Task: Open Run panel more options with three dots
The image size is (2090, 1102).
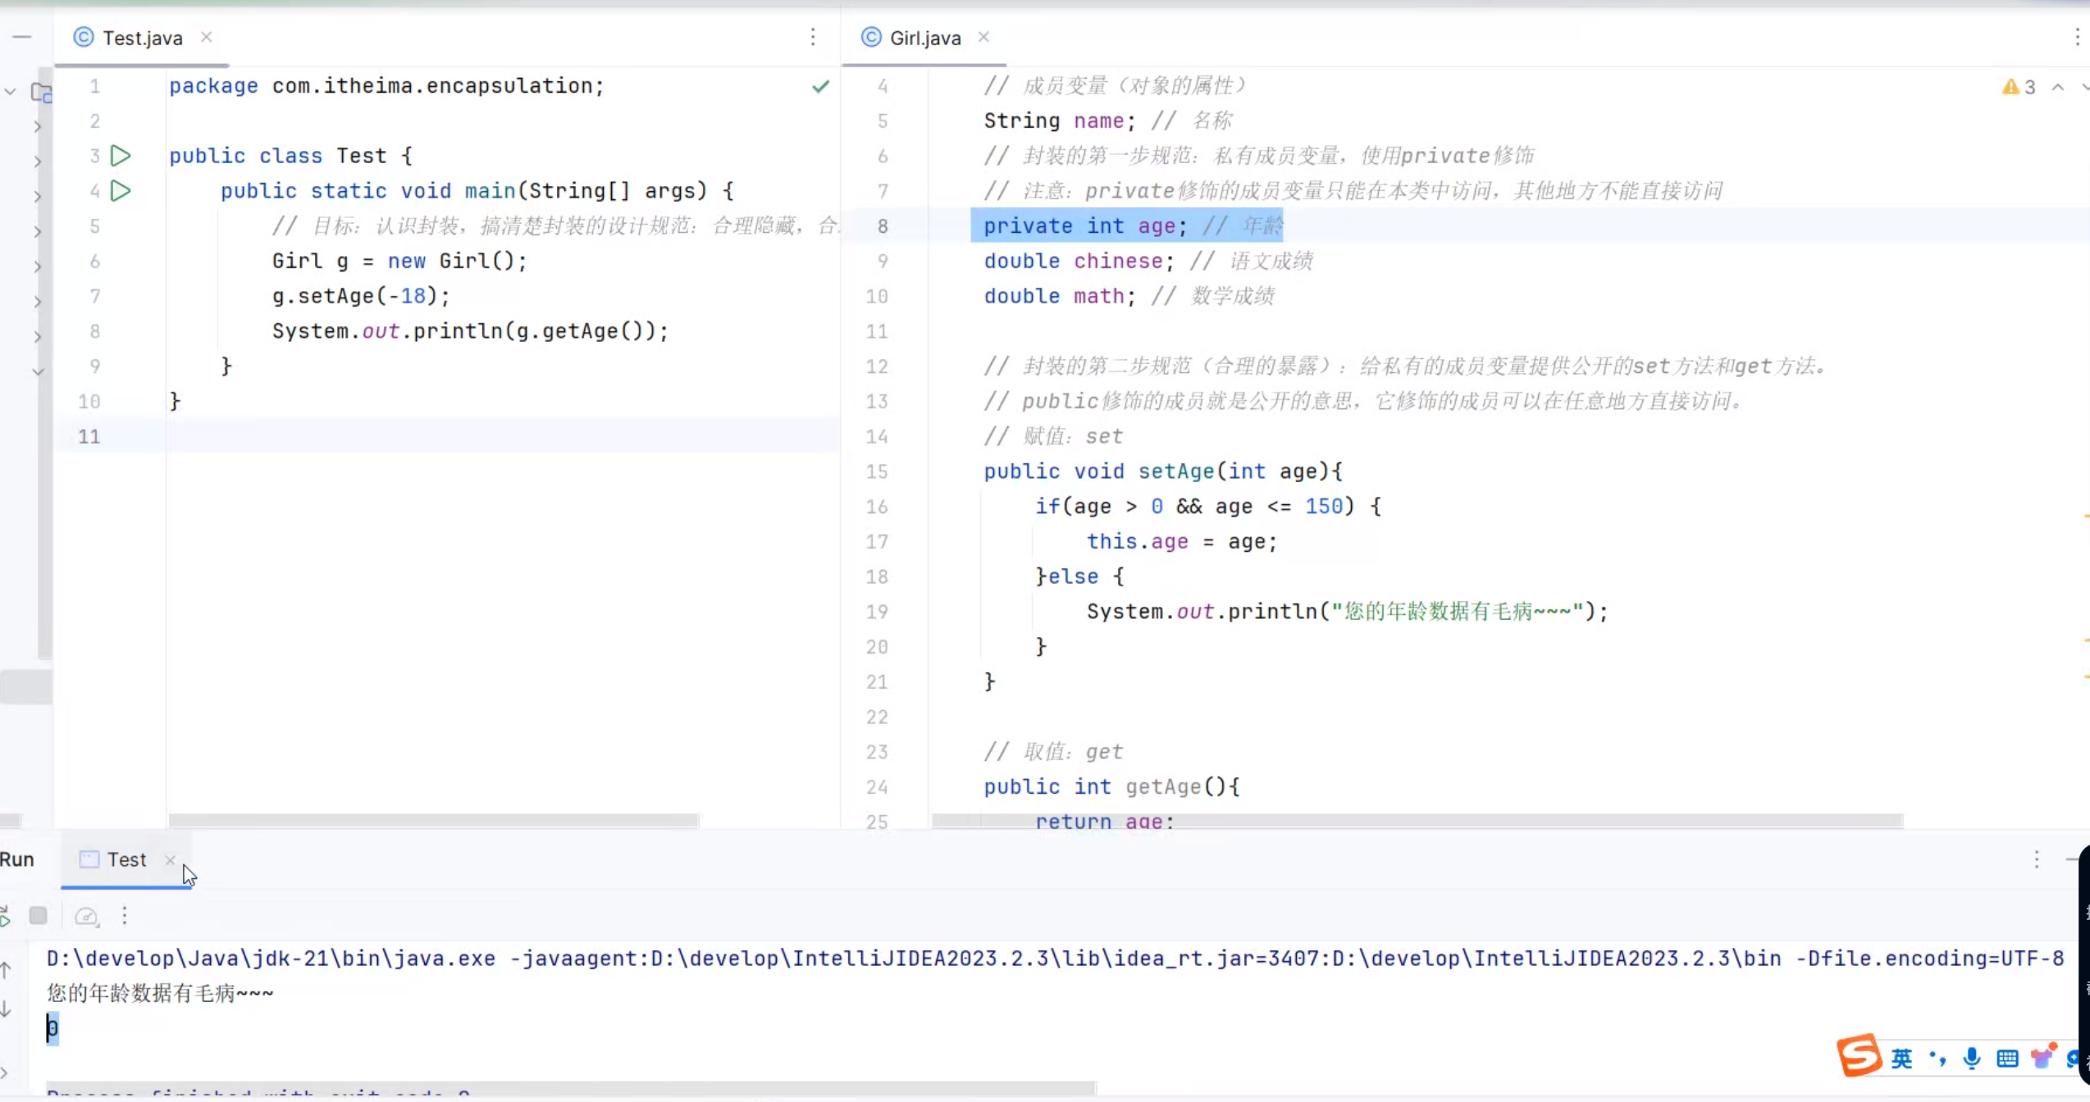Action: click(2038, 859)
